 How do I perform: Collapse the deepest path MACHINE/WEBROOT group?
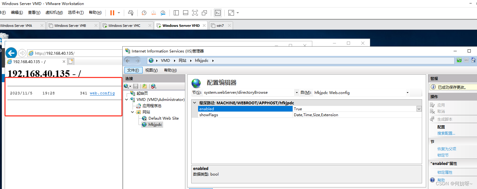click(195, 103)
